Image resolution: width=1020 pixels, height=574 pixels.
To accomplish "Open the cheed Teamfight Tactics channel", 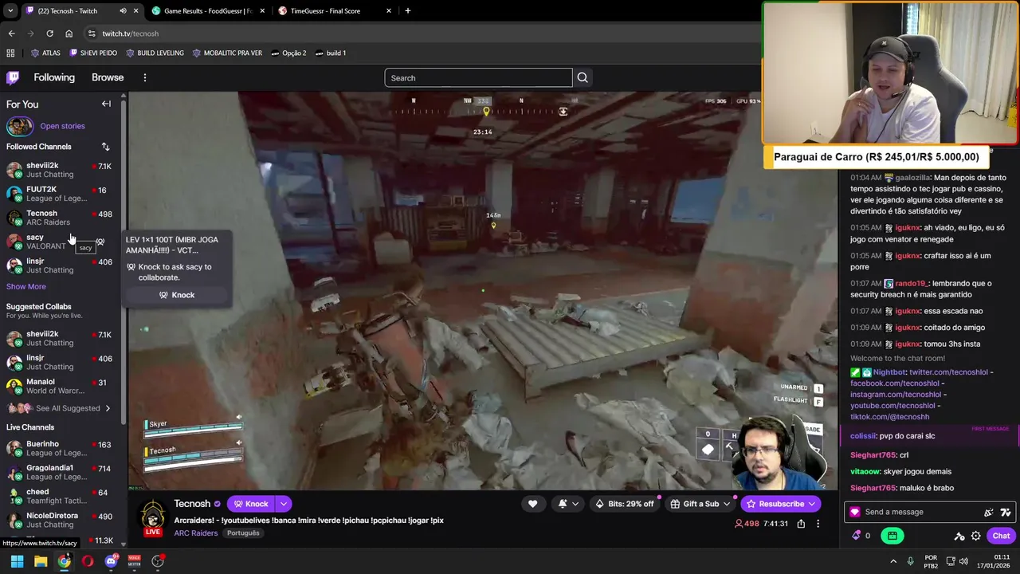I will [61, 496].
